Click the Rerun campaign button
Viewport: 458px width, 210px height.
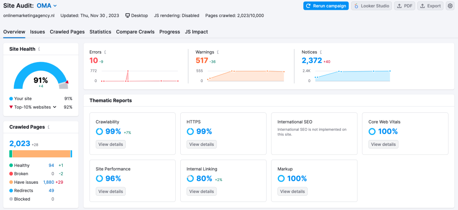(326, 6)
